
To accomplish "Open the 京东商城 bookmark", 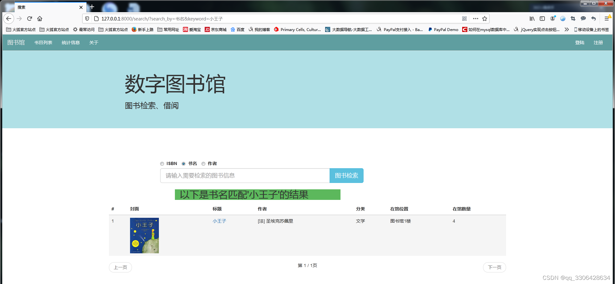I will (216, 29).
